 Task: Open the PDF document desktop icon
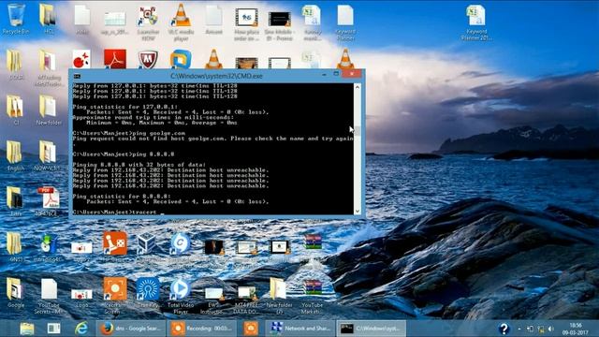point(49,201)
